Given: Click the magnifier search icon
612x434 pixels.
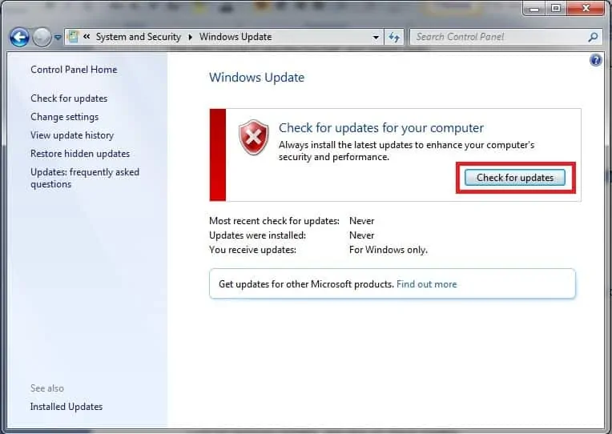Looking at the screenshot, I should pos(593,37).
